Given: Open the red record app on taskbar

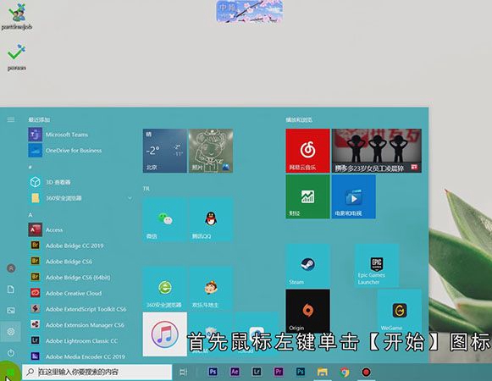Looking at the screenshot, I should click(366, 373).
